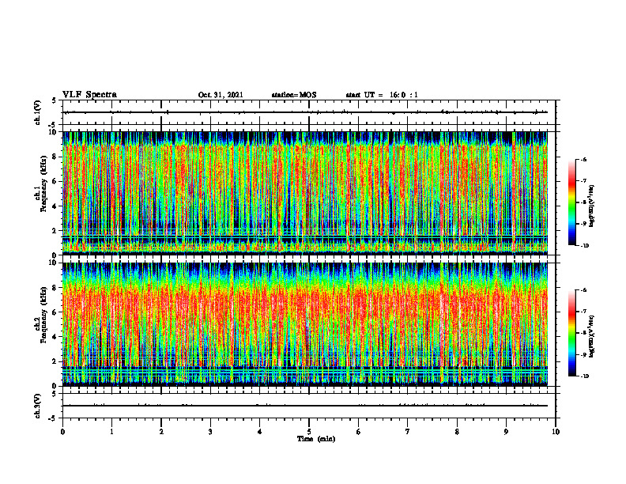
Task: Click the ch.1 color bar "log(PSD)" label
Action: 592,206
